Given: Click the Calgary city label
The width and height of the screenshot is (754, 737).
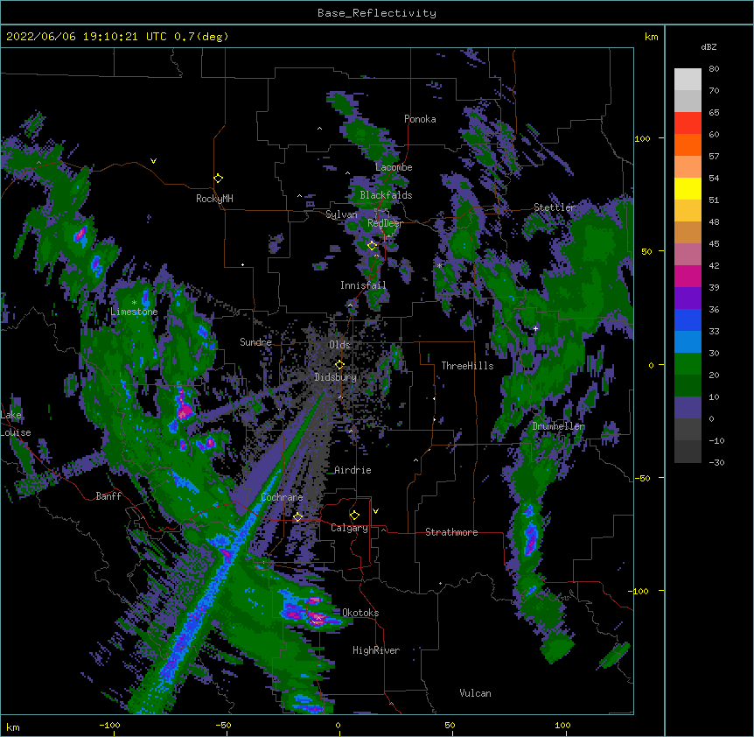Looking at the screenshot, I should (349, 528).
